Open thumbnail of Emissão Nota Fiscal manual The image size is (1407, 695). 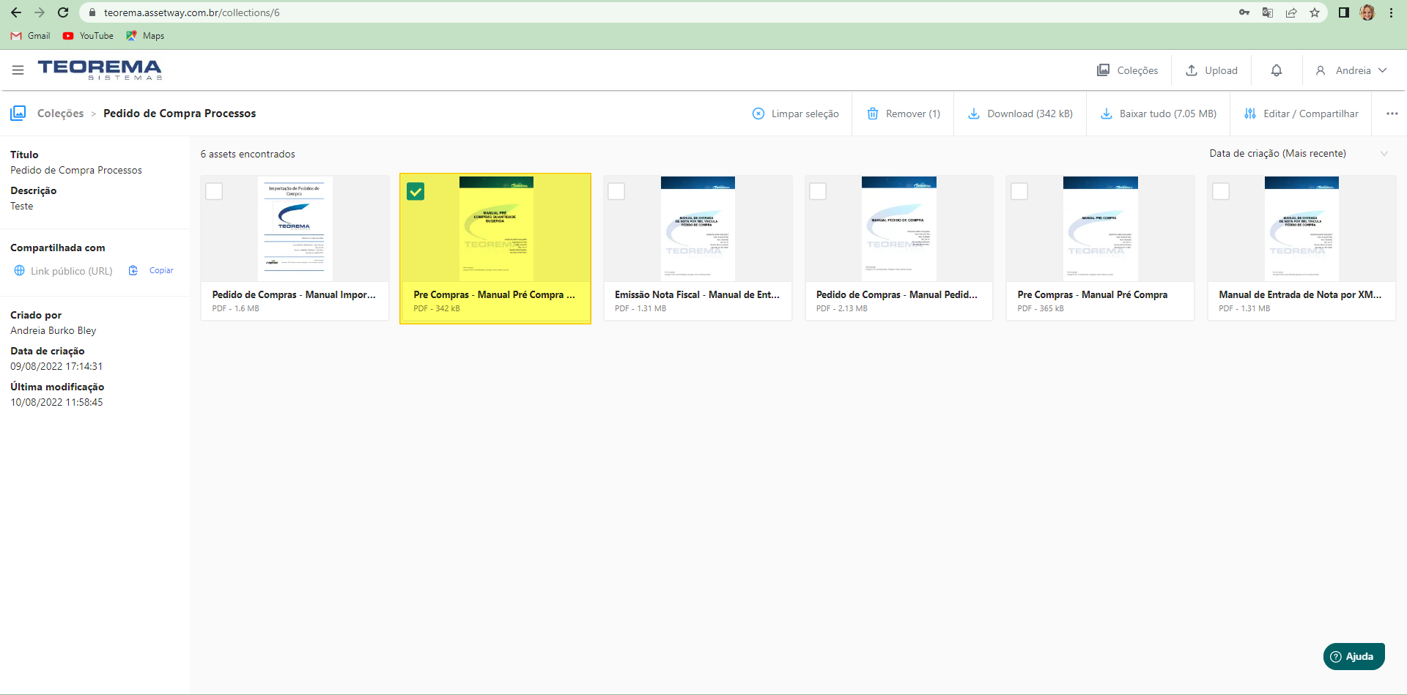(698, 228)
